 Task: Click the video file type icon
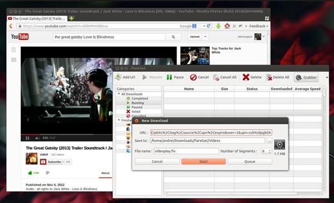(x=279, y=145)
